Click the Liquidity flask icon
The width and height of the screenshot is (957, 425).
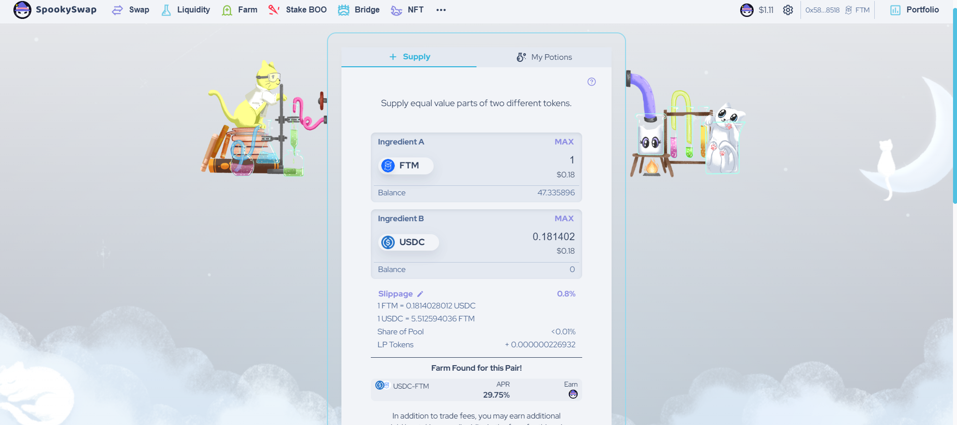(166, 10)
